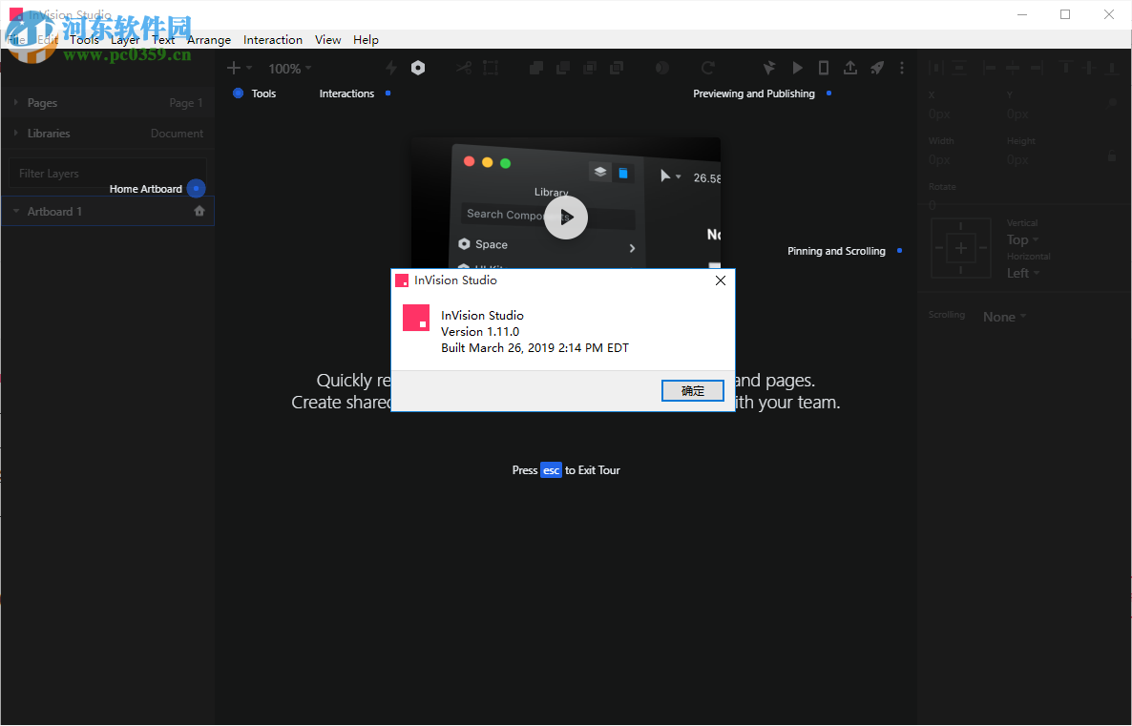Click the center pin in the pinning control

click(x=960, y=247)
